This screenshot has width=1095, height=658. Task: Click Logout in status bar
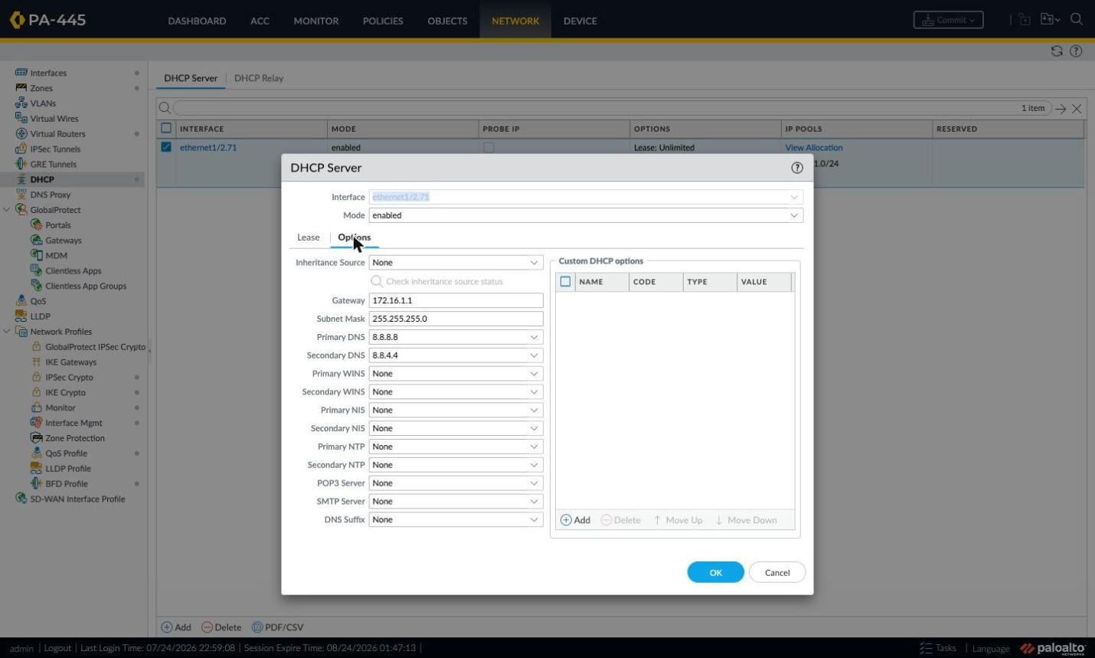pos(57,648)
